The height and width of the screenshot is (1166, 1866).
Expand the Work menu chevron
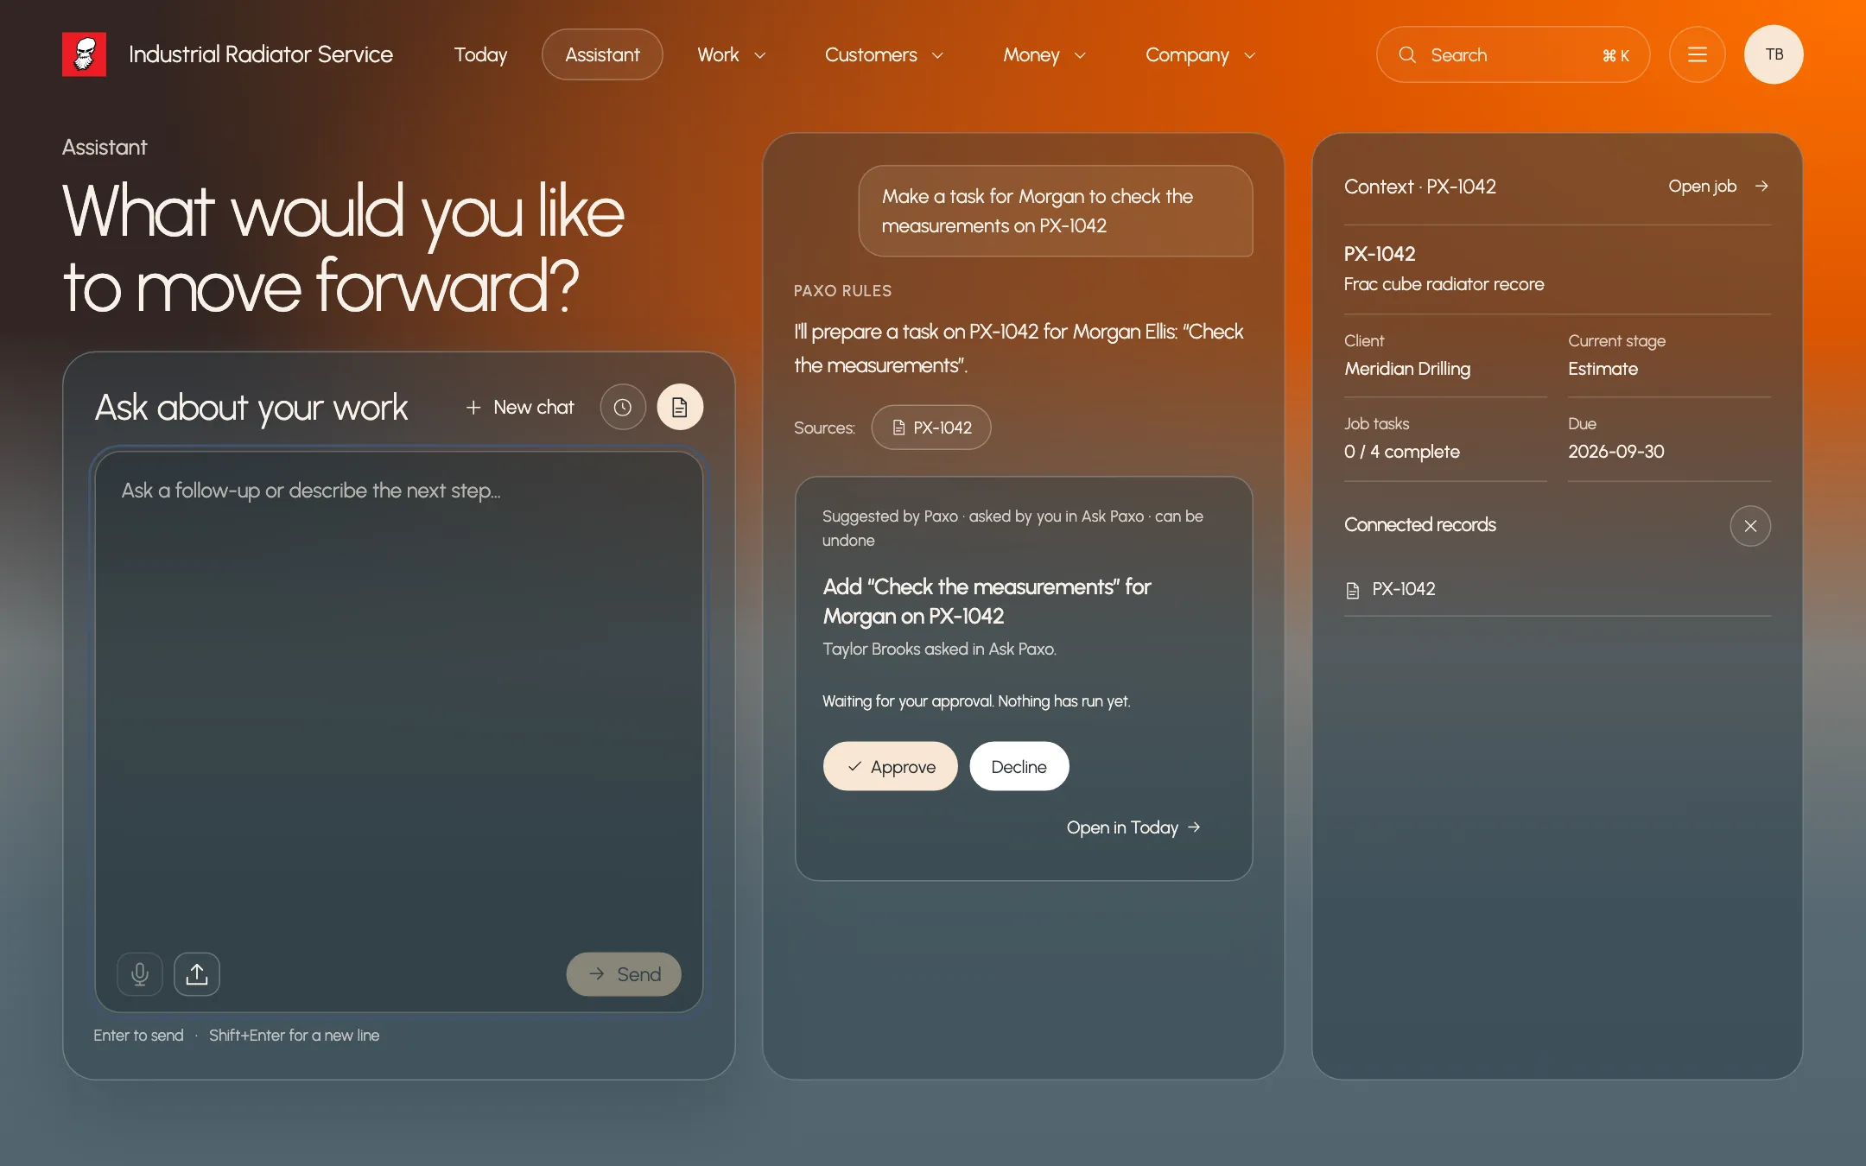[x=760, y=55]
